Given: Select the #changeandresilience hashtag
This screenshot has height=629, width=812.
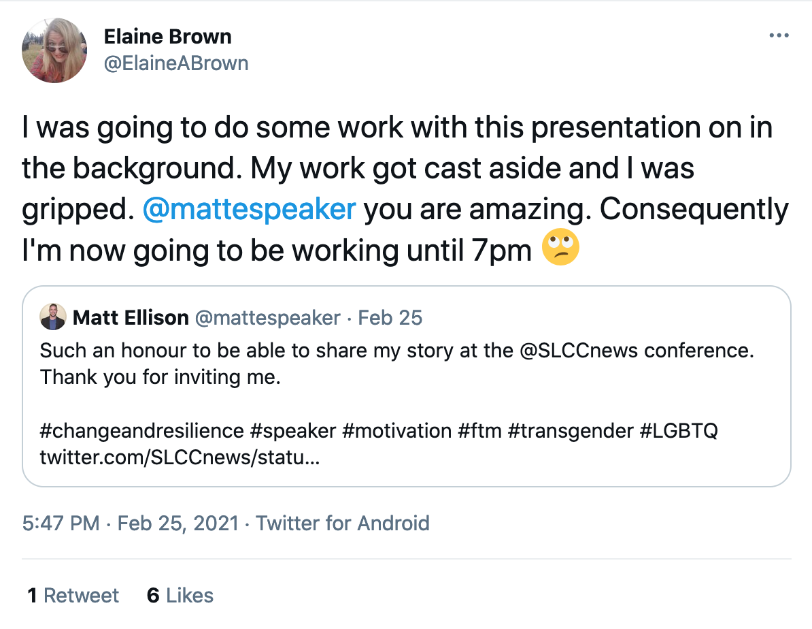Looking at the screenshot, I should point(142,431).
